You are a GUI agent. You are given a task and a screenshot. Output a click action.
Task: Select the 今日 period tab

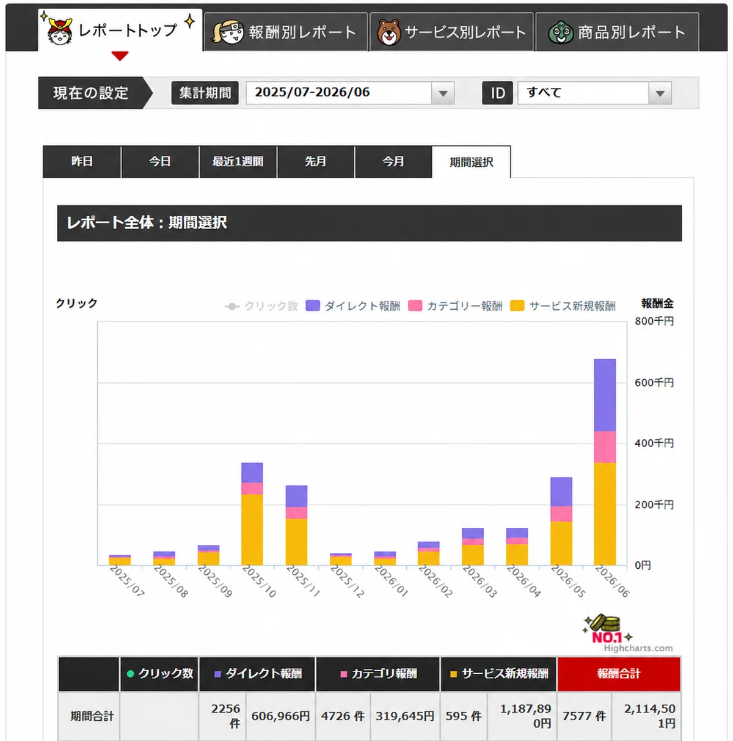click(160, 162)
